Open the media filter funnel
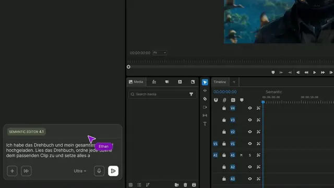 [192, 94]
